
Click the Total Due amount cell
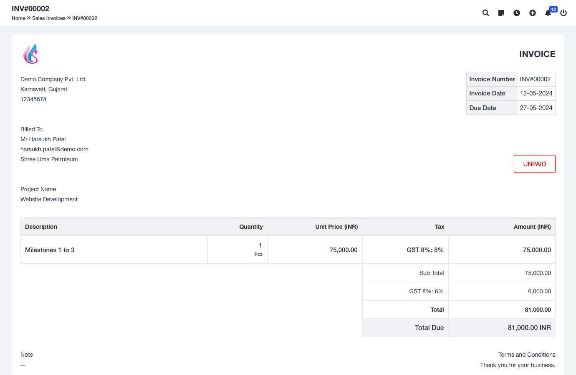(x=529, y=327)
